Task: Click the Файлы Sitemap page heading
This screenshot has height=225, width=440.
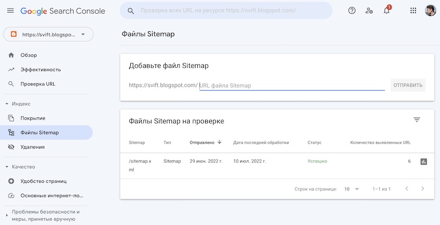Action: click(x=148, y=34)
